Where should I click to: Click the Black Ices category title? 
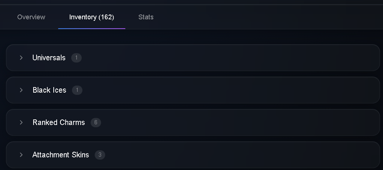point(49,90)
